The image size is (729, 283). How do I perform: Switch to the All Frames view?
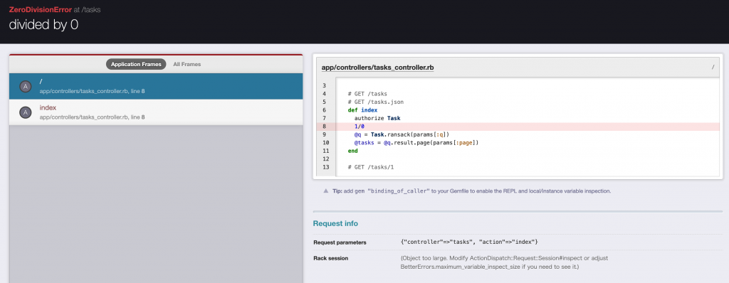(x=187, y=64)
